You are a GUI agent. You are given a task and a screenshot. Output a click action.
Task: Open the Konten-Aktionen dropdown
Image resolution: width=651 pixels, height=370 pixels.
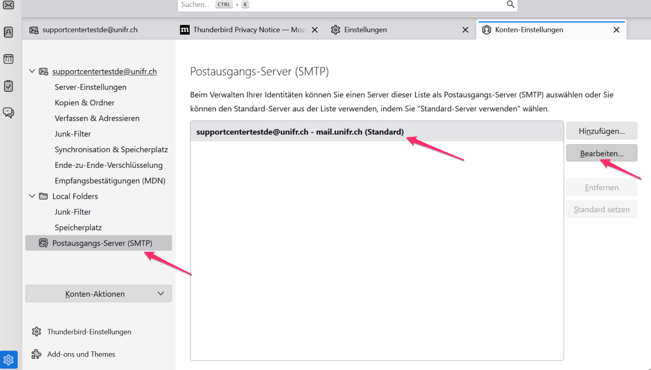pyautogui.click(x=99, y=294)
